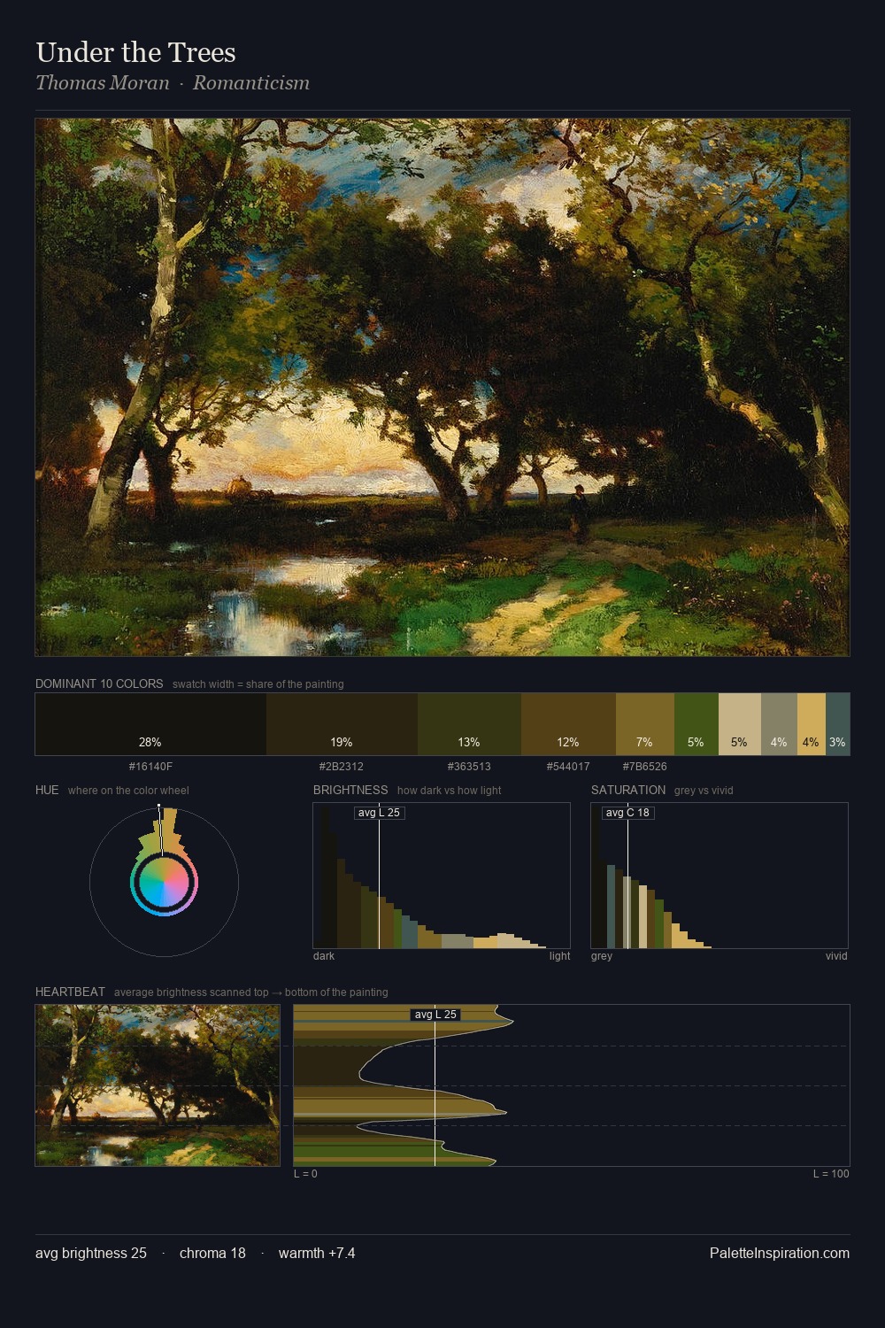The height and width of the screenshot is (1328, 885).
Task: Select the 13% olive green swatch
Action: pos(469,724)
